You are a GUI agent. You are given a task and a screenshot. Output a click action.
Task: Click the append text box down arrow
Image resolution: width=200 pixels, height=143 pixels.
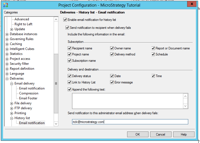185,106
